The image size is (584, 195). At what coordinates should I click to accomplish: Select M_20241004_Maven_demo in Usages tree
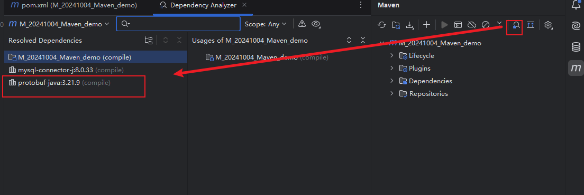click(267, 57)
